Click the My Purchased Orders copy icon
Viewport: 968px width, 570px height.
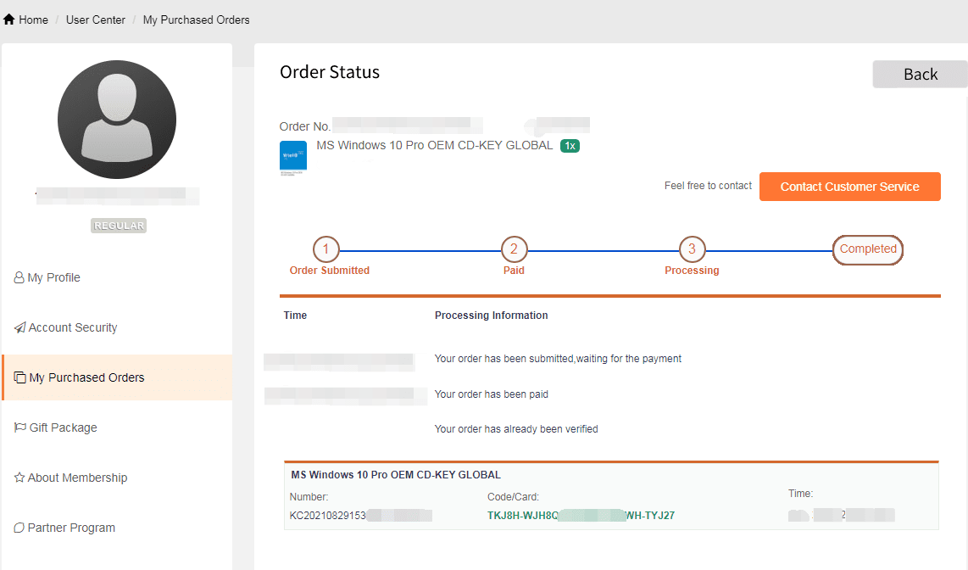click(19, 377)
